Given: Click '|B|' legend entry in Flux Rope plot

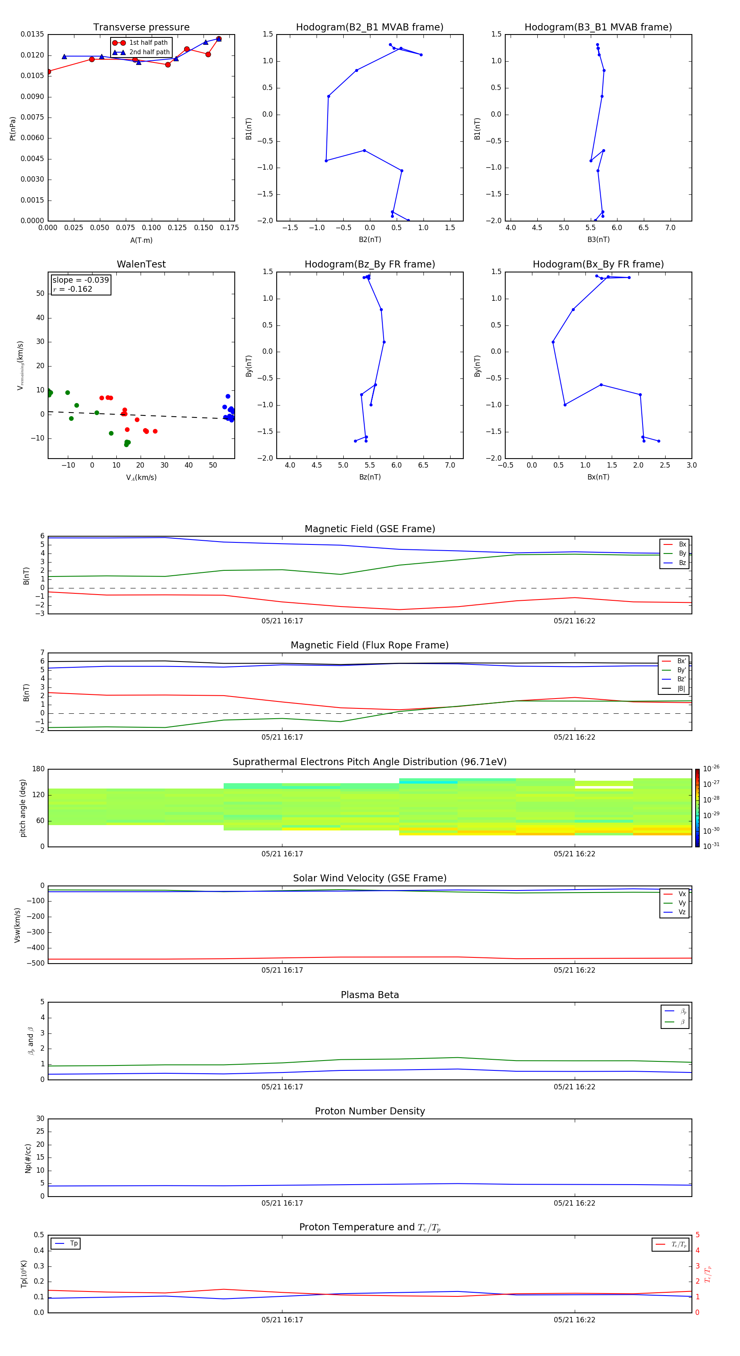Looking at the screenshot, I should pyautogui.click(x=674, y=689).
